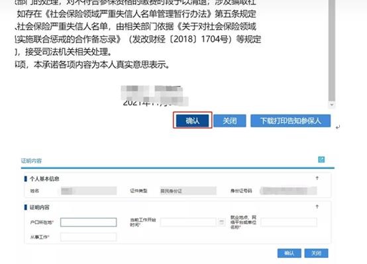Open the pop-out icon next to 证明内容 header

(321, 159)
